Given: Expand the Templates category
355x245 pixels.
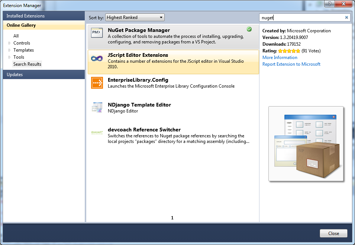Looking at the screenshot, I should tap(10, 50).
